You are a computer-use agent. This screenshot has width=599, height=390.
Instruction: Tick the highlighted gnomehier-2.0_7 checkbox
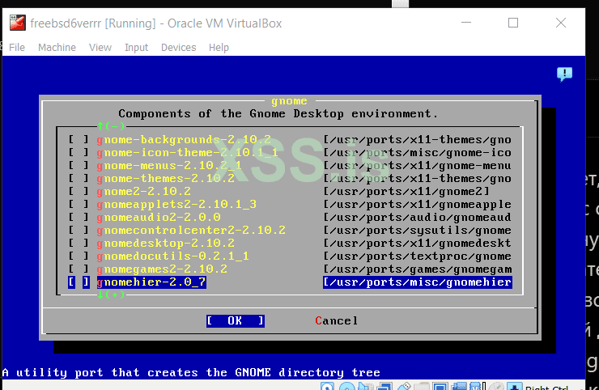coord(79,282)
